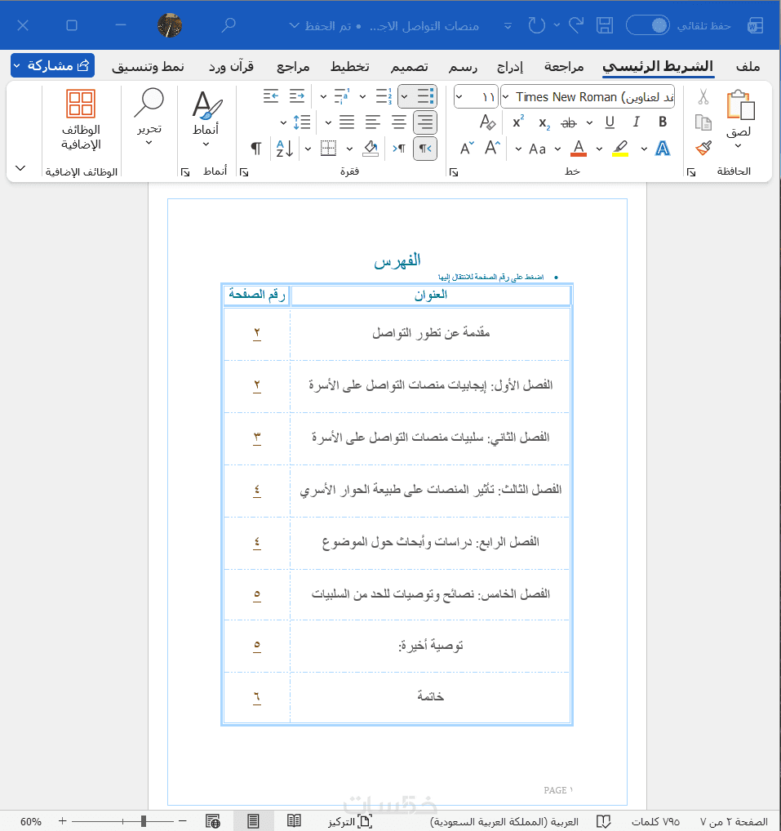Switch to the Design tab

point(409,67)
